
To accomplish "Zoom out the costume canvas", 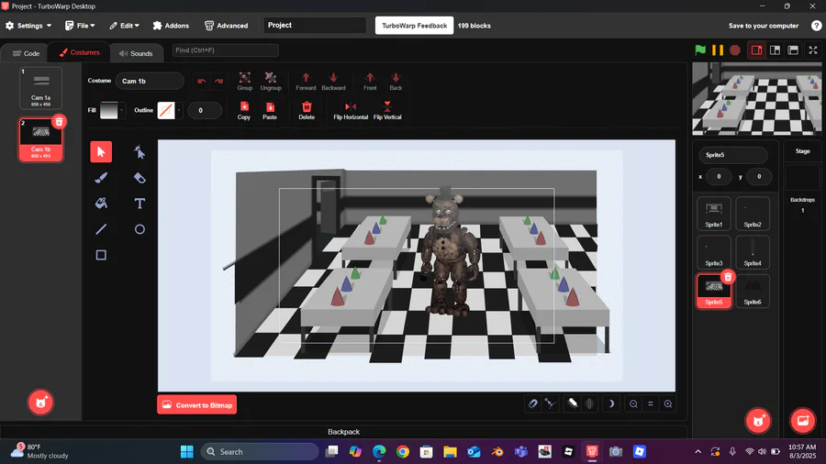I will coord(633,404).
